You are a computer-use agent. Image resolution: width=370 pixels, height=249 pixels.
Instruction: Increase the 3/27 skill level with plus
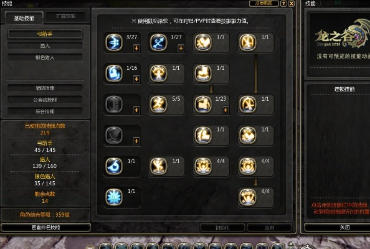[x=136, y=49]
